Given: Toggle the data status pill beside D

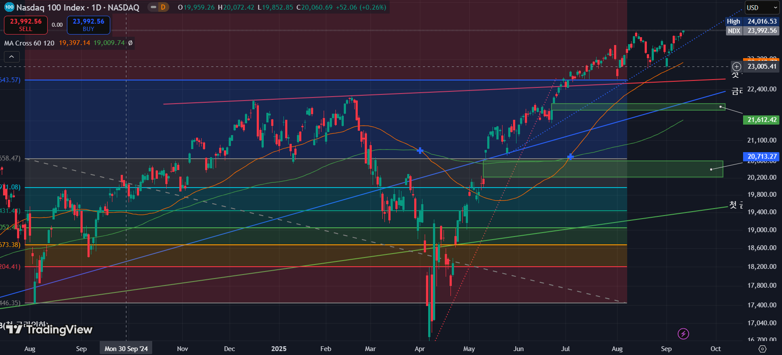Looking at the screenshot, I should [153, 7].
